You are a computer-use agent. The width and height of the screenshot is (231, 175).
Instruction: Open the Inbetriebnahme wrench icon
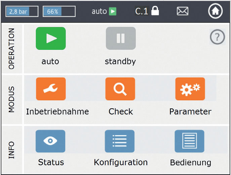pyautogui.click(x=51, y=89)
